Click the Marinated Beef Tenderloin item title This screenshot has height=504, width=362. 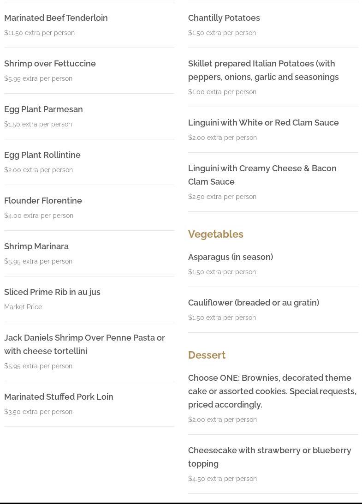pyautogui.click(x=56, y=18)
